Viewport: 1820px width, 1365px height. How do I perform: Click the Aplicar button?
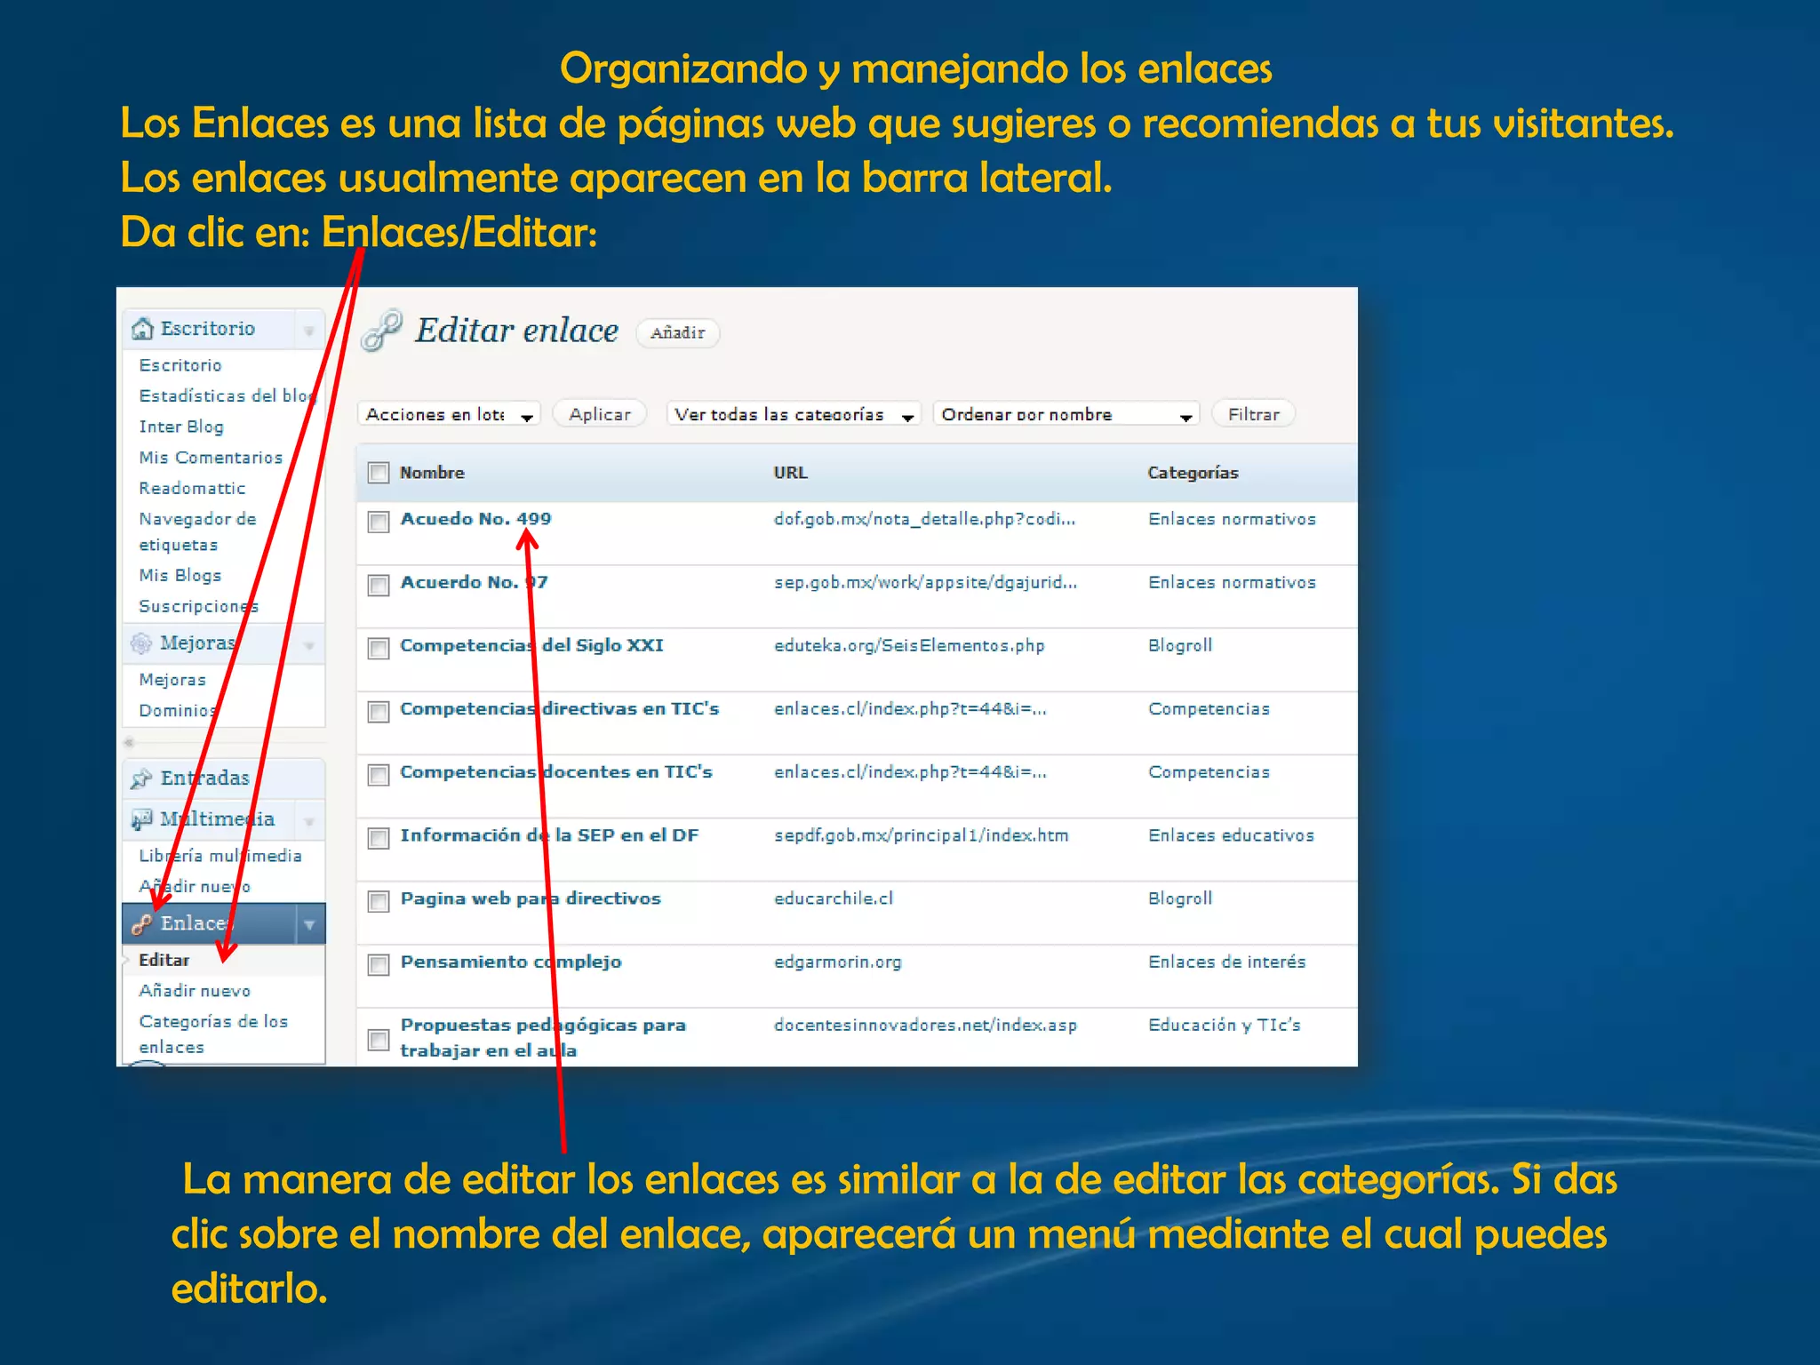coord(600,414)
